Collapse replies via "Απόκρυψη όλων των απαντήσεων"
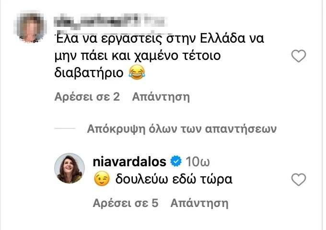Screen dimensions: 326x230 coord(182,129)
